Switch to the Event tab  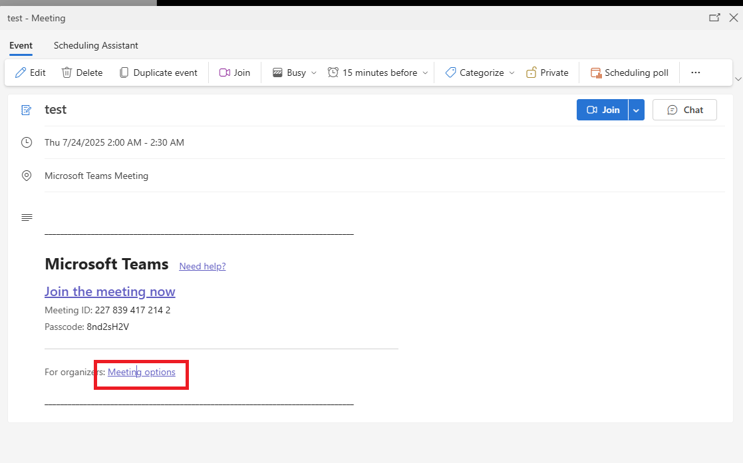click(21, 45)
